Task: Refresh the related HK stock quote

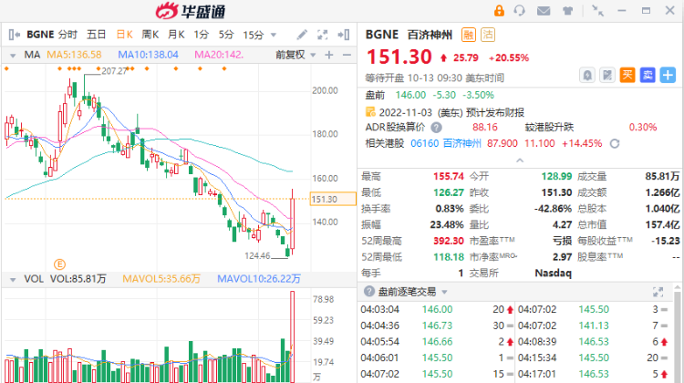Action: click(x=615, y=143)
